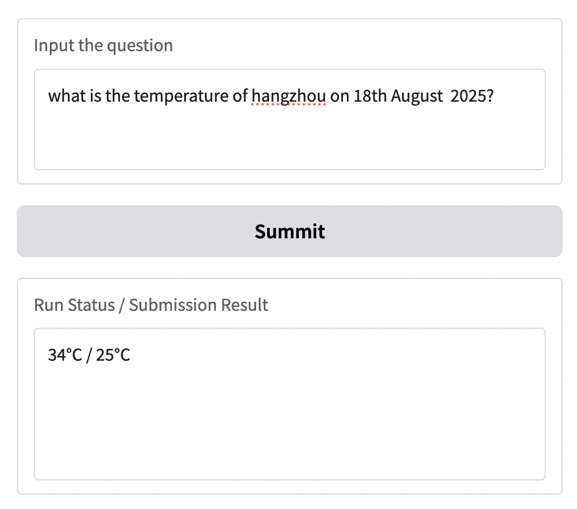Viewport: 577px width, 509px height.
Task: Click the Summit button
Action: pos(290,231)
